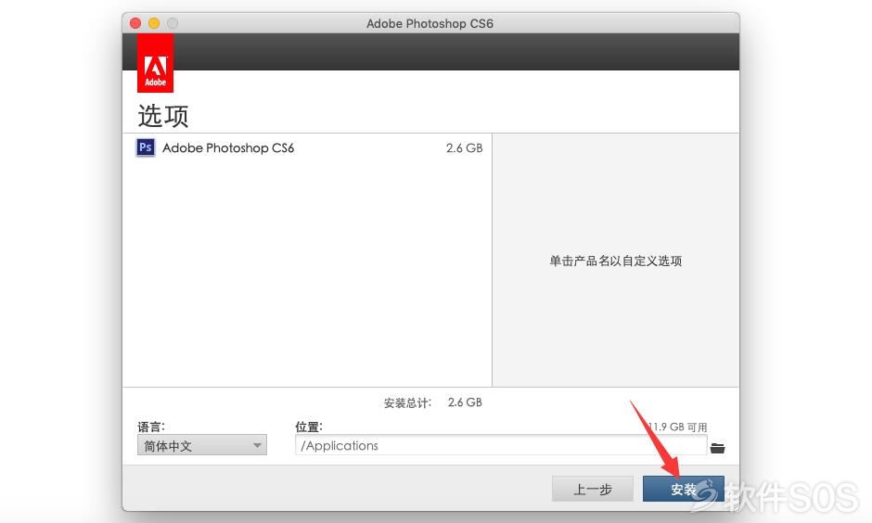Select Adobe Photoshop CS6 product name
The image size is (872, 523).
228,147
